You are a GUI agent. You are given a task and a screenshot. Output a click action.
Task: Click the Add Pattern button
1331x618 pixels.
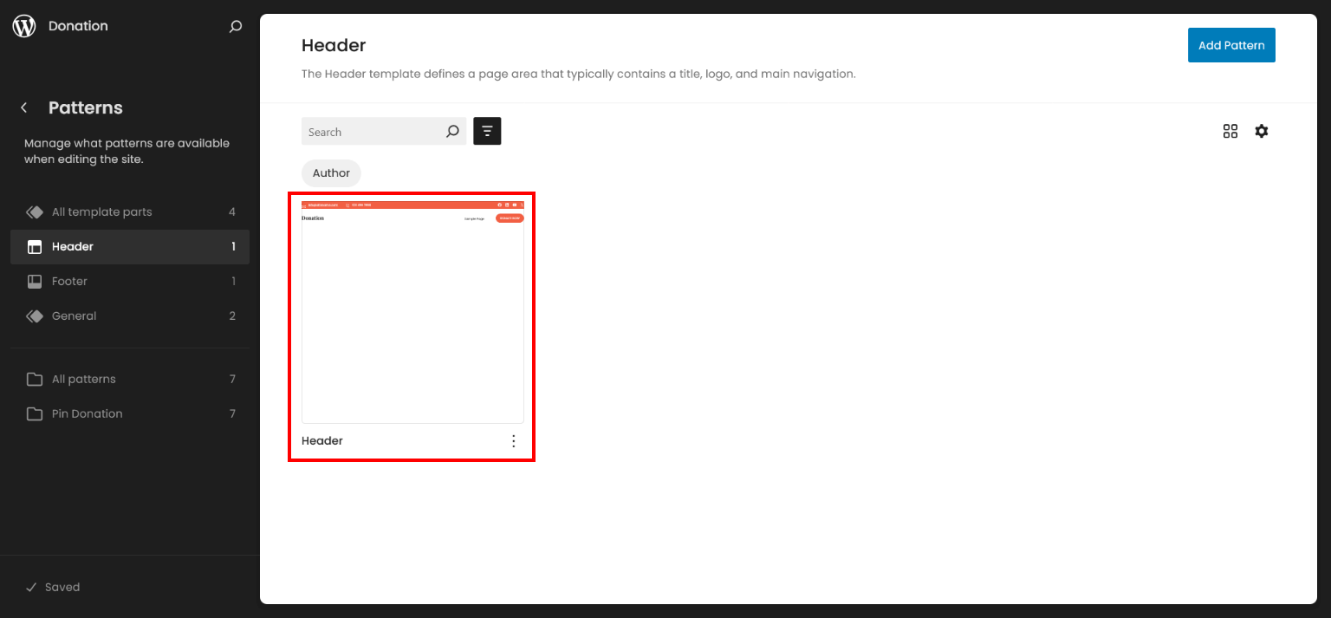tap(1230, 45)
